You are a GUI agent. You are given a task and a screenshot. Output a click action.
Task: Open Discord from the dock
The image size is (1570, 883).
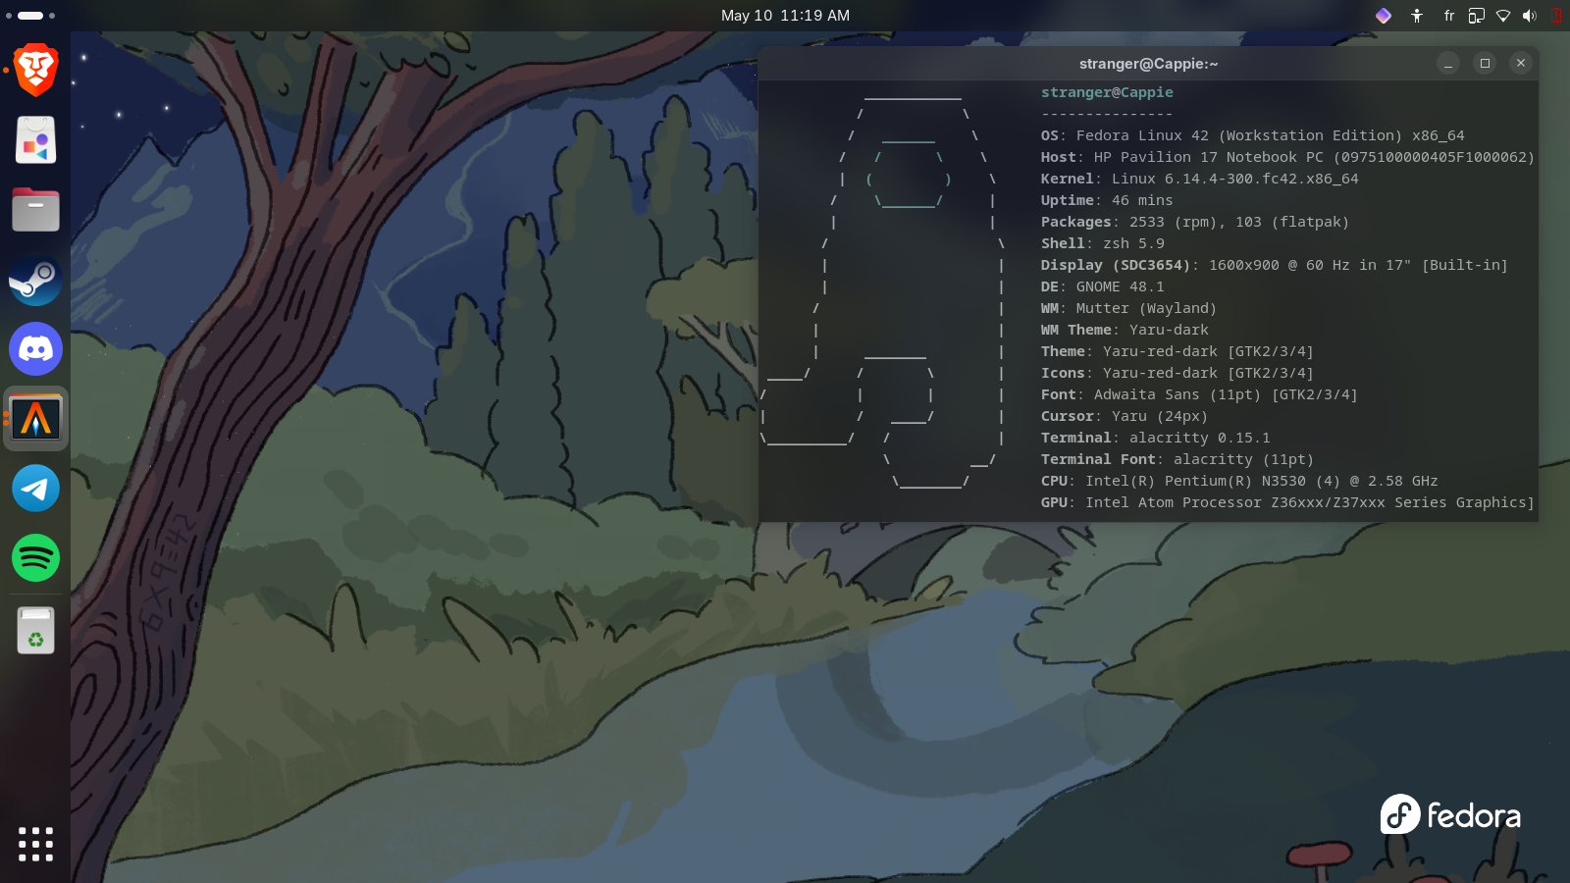click(x=35, y=349)
